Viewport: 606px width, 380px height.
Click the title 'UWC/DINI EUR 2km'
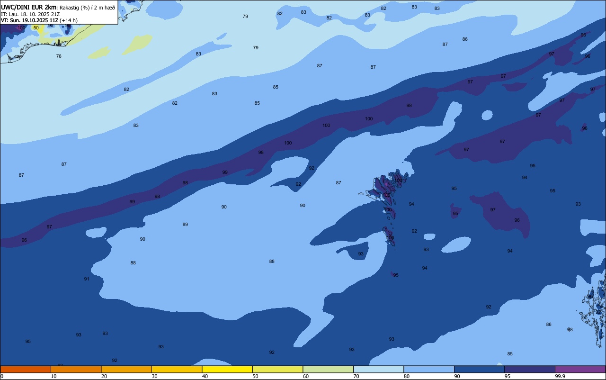(x=28, y=7)
